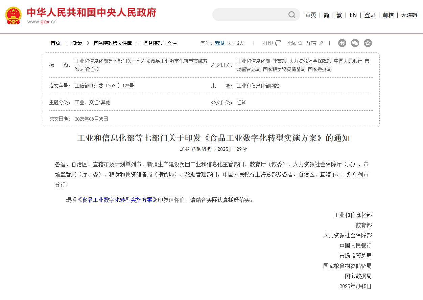The height and width of the screenshot is (300, 423).
Task: Click the 公文种类 value 通知
Action: [x=242, y=102]
